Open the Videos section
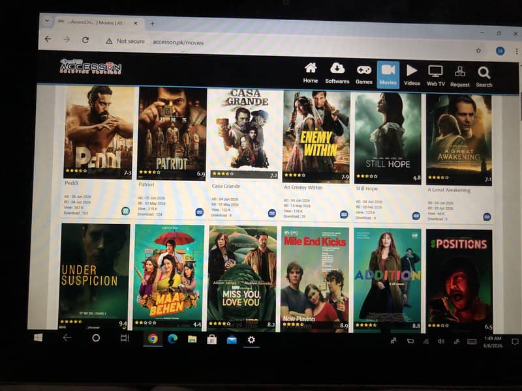The height and width of the screenshot is (391, 522). click(x=412, y=76)
